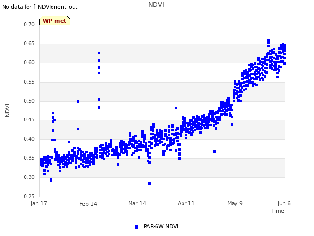Click the Mar 14 date tick
The image size is (314, 236).
(x=137, y=203)
